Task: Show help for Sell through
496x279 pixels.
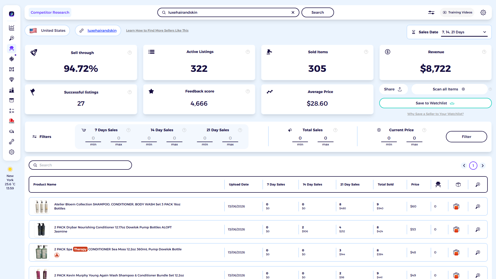Action: (130, 53)
